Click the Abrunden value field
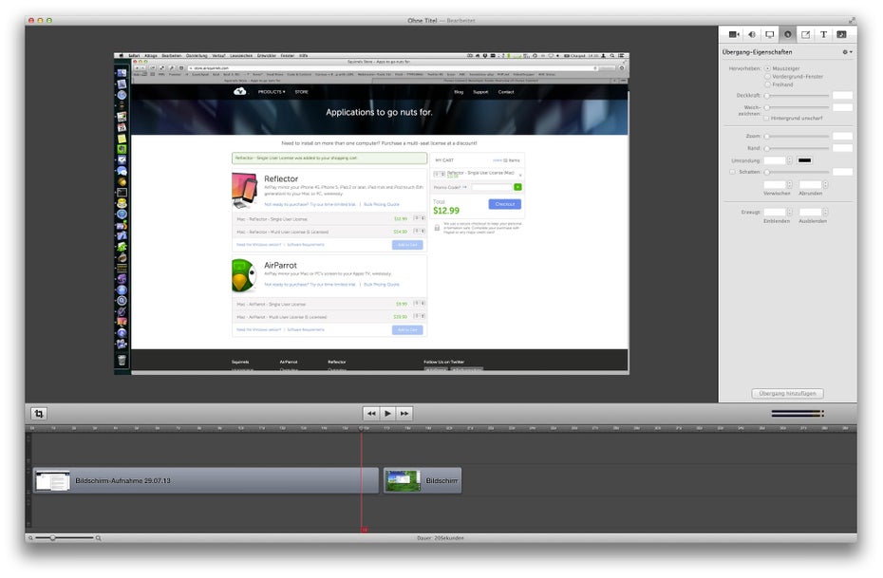Screen dimensions: 883x578 coord(810,185)
